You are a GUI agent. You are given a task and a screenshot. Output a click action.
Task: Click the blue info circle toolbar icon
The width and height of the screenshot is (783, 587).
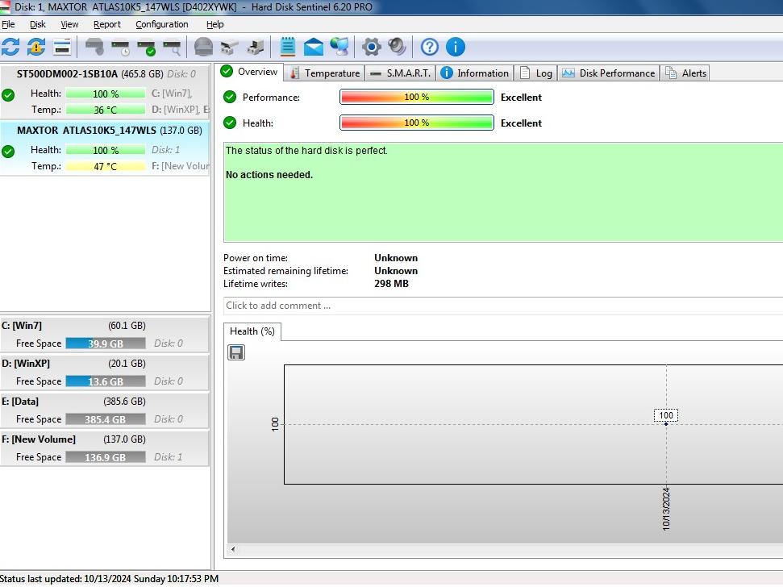click(x=456, y=47)
